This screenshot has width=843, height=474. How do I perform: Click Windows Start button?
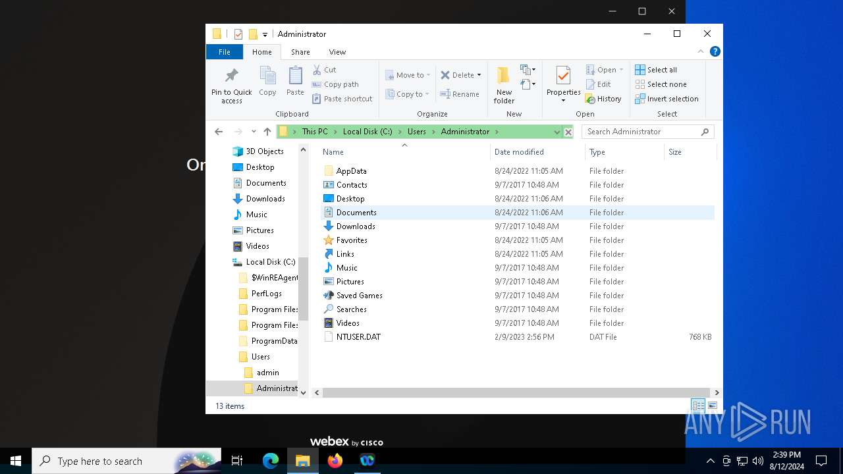(16, 461)
